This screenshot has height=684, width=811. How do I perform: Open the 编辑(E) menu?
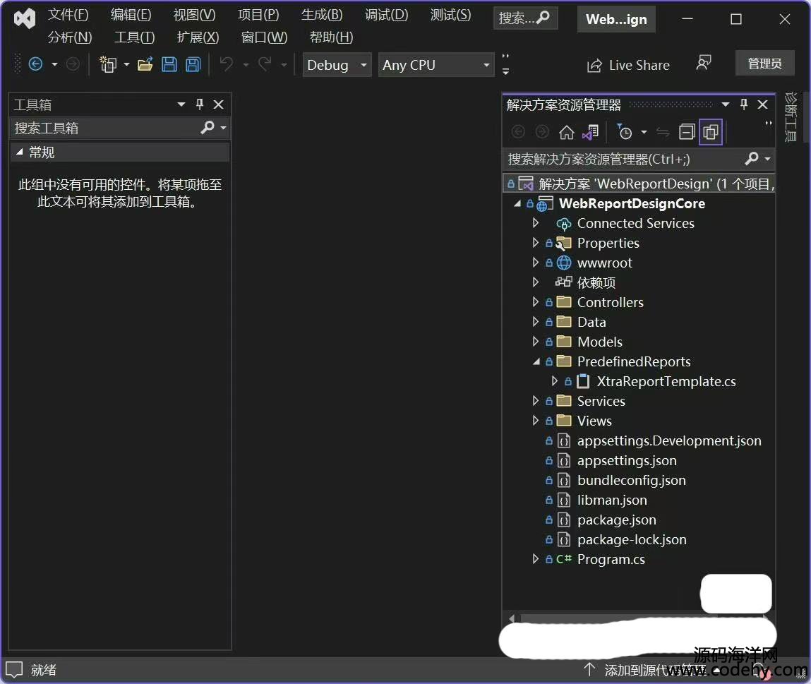click(131, 15)
